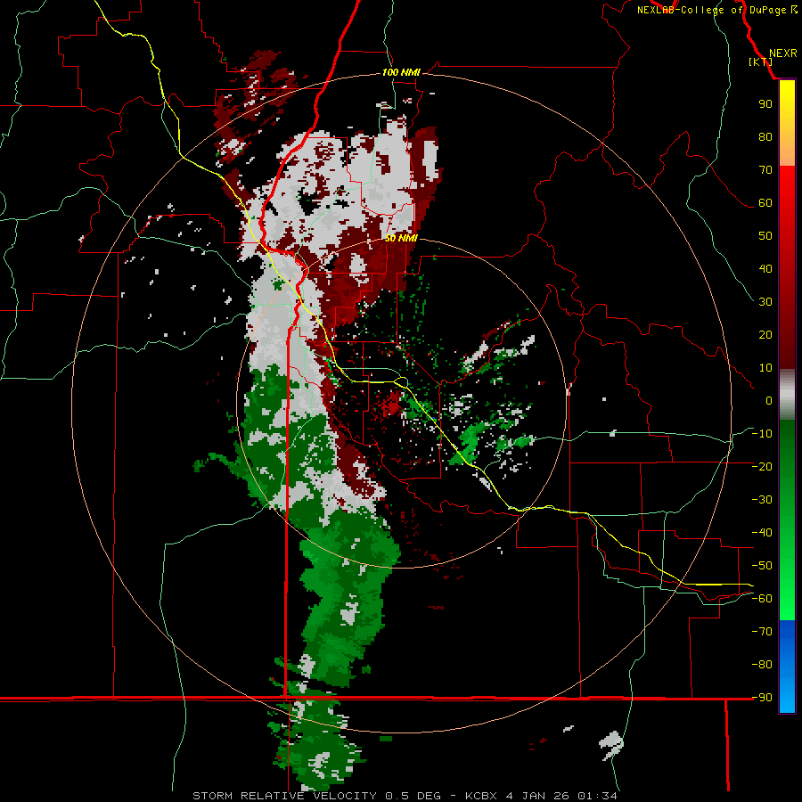Screen dimensions: 802x802
Task: Click the -10 knot scale label
Action: click(x=762, y=434)
